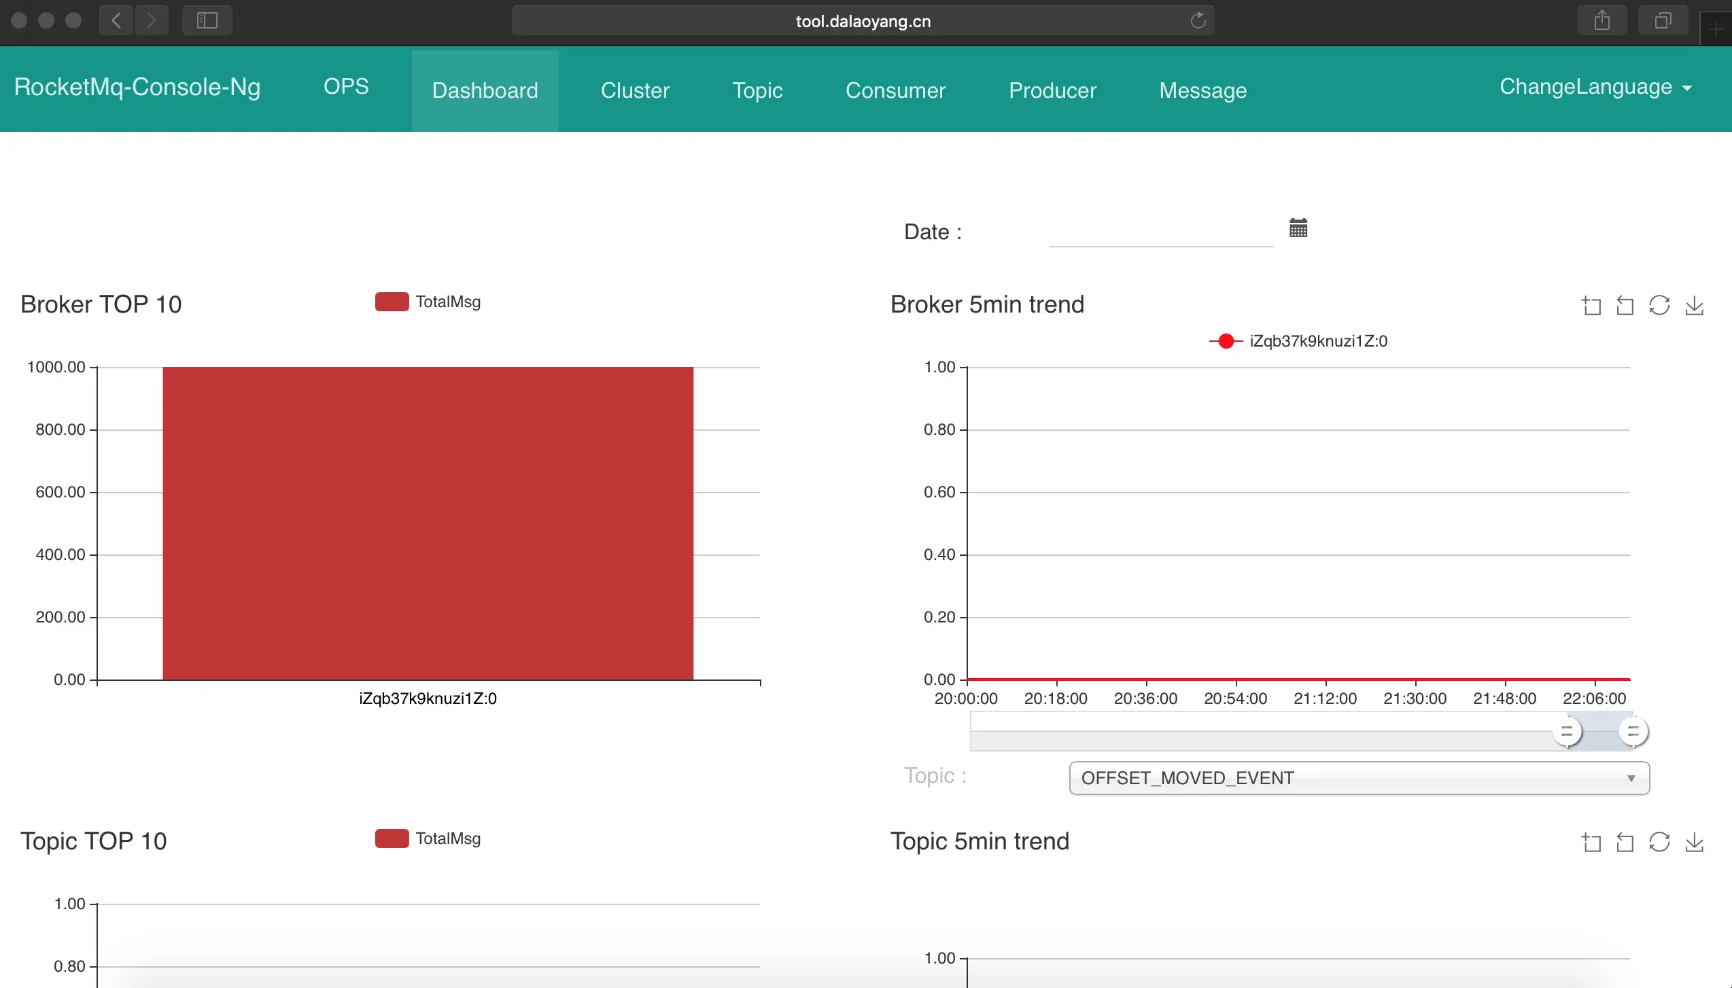Download Broker 5min trend chart as image
This screenshot has height=988, width=1732.
coord(1694,306)
